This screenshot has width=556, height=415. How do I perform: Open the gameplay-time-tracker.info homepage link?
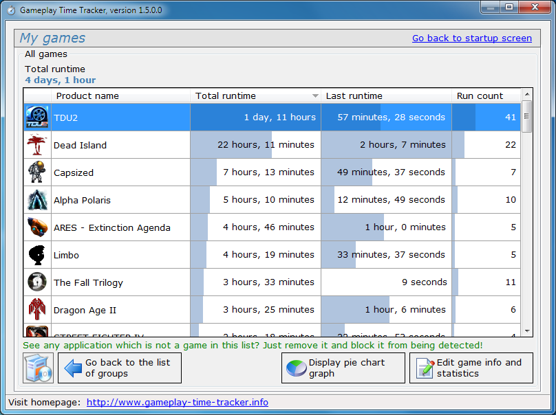[x=177, y=403]
